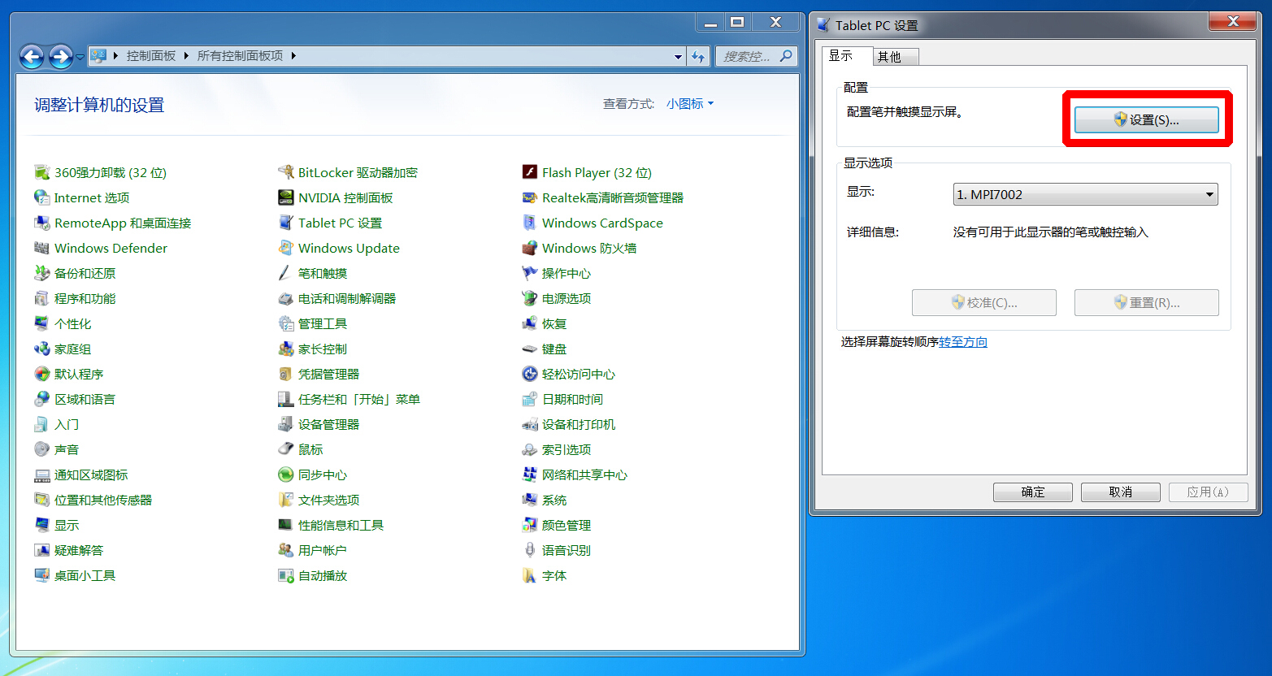
Task: Open the BitLocker 驱动器加密 icon
Action: click(x=285, y=172)
